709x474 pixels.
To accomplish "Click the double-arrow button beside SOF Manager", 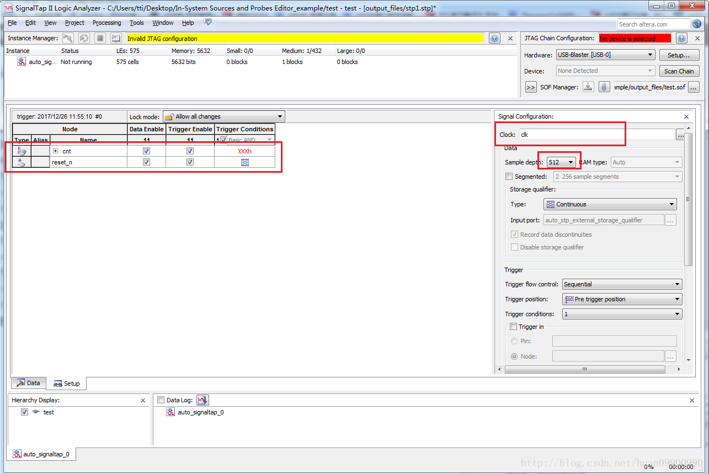I will 531,87.
